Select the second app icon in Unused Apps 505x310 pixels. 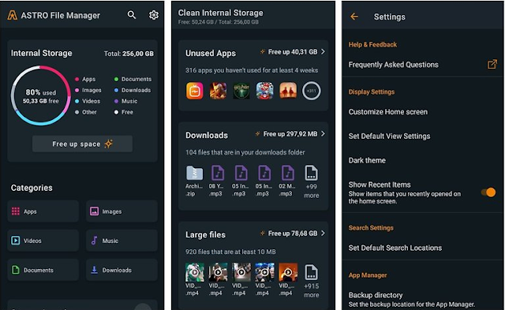[x=218, y=91]
